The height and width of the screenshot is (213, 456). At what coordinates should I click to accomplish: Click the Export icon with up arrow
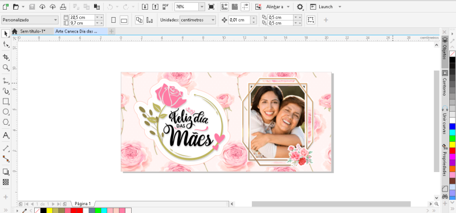coord(155,7)
